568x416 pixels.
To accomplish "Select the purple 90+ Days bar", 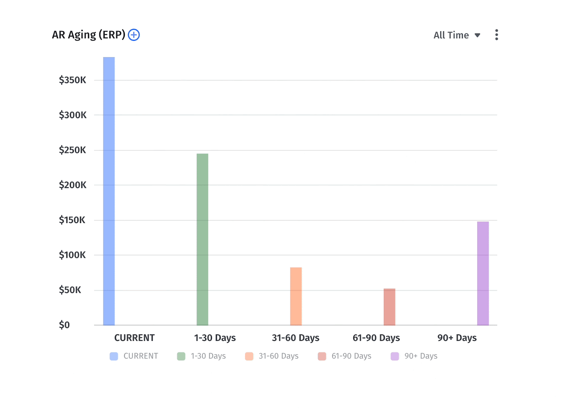I will pyautogui.click(x=483, y=273).
